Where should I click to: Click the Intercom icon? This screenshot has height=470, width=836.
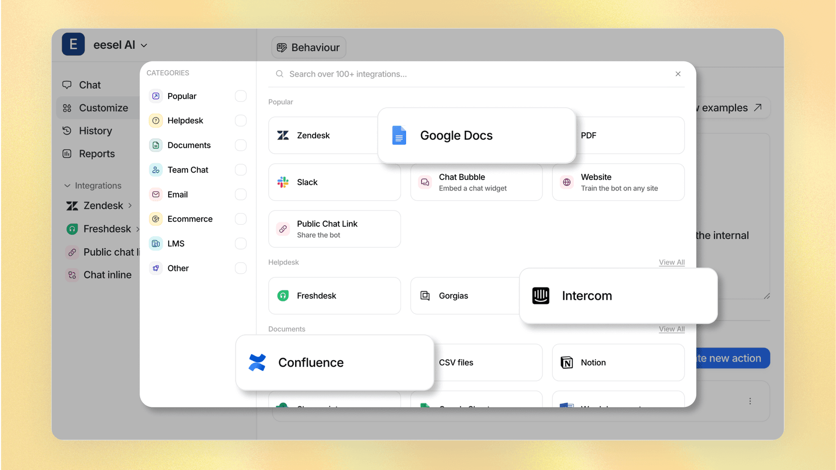pos(541,295)
